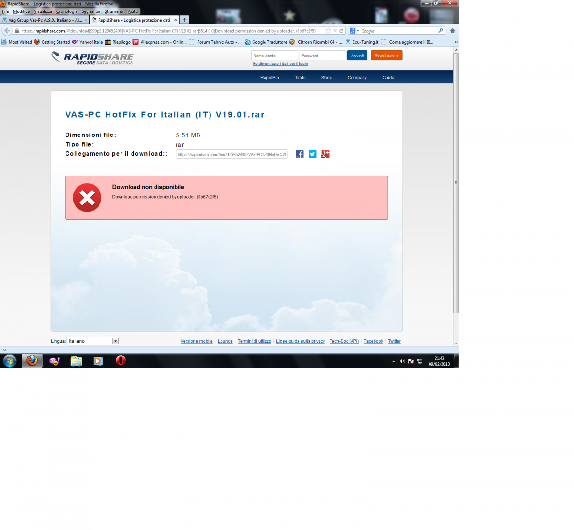Open the Action Center flag icon

tap(411, 361)
